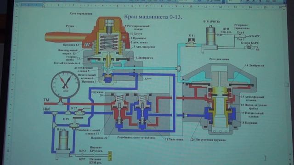Screen dimensions: 294x165
Task: Click the "Поршень 22" label
Action: 99,138
